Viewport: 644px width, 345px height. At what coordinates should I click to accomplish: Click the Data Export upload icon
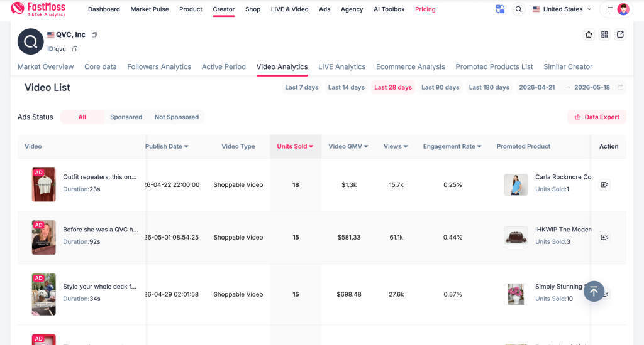coord(577,117)
